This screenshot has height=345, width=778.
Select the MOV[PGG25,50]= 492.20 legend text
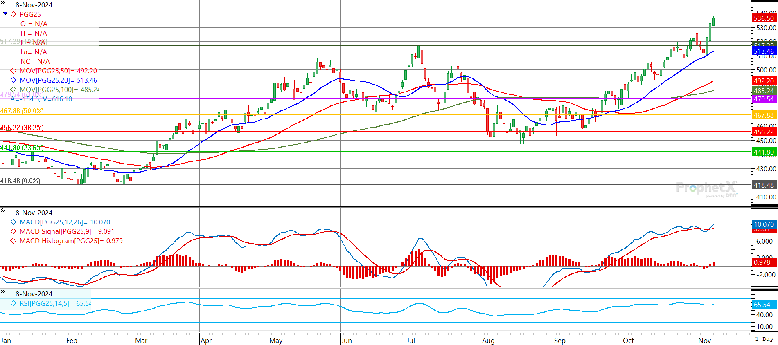coord(59,71)
